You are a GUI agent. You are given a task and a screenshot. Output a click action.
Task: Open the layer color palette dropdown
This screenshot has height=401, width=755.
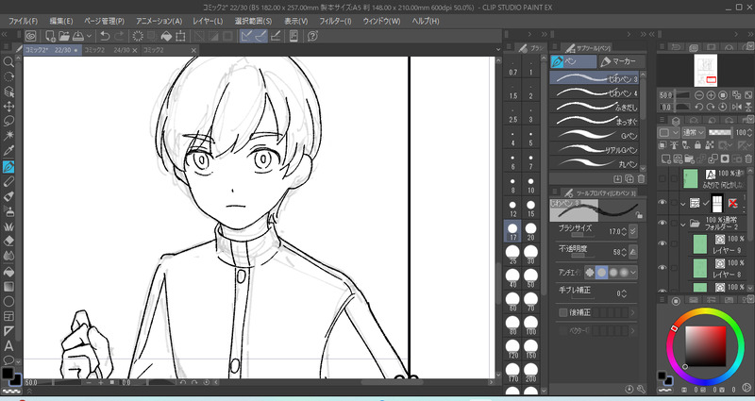point(668,132)
